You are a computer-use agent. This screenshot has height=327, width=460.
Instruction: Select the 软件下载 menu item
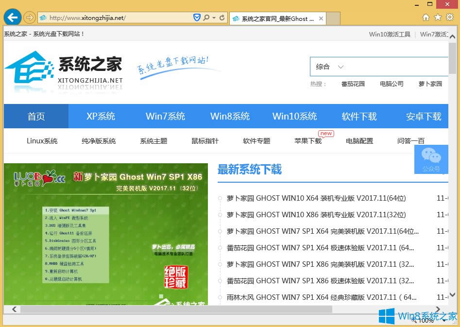(x=359, y=116)
